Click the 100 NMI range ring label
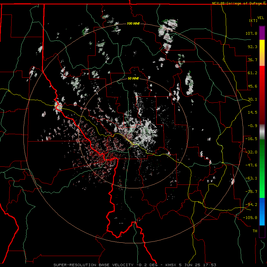Viewport: 267px width, 267px height. coord(133,23)
